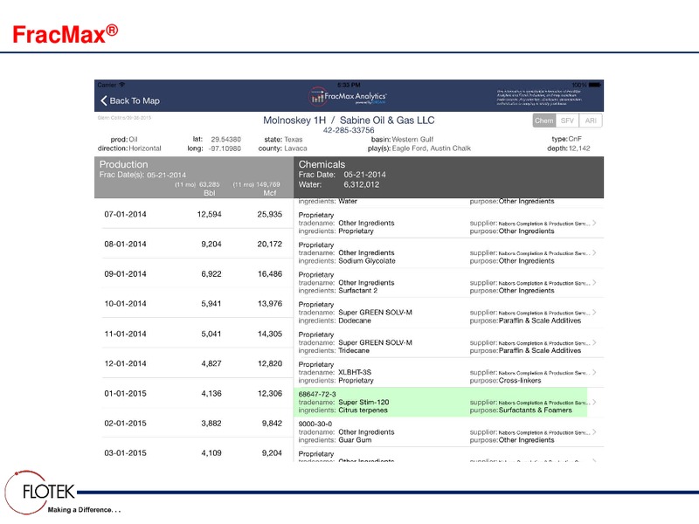Click gas value 20,172
The image size is (699, 524).
(270, 245)
